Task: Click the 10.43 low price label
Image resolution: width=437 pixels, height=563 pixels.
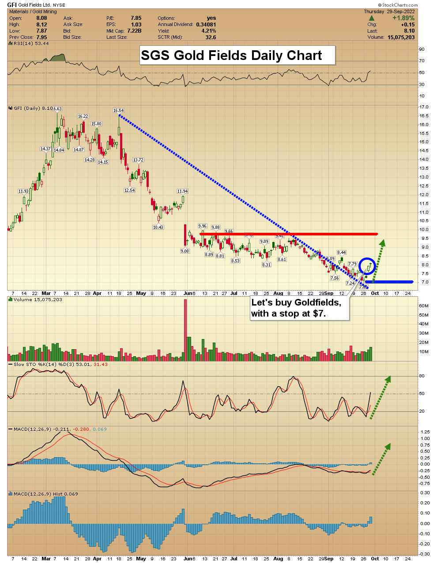Action: pos(158,227)
